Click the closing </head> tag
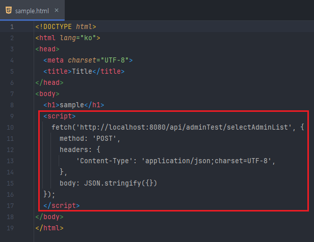The height and width of the screenshot is (242, 314). pyautogui.click(x=49, y=82)
